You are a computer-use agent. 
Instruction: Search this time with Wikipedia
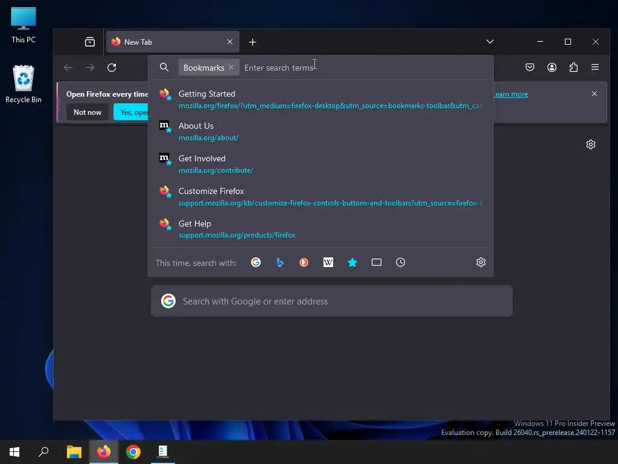coord(328,262)
